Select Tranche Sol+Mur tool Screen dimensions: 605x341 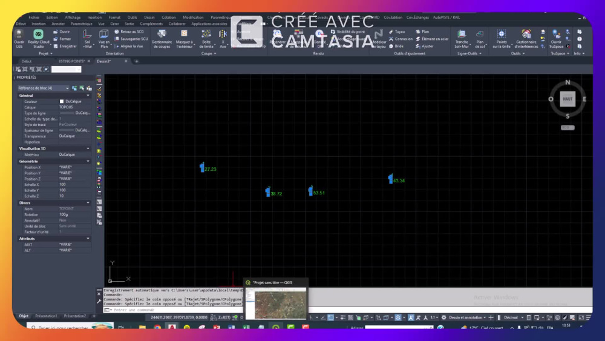point(462,39)
